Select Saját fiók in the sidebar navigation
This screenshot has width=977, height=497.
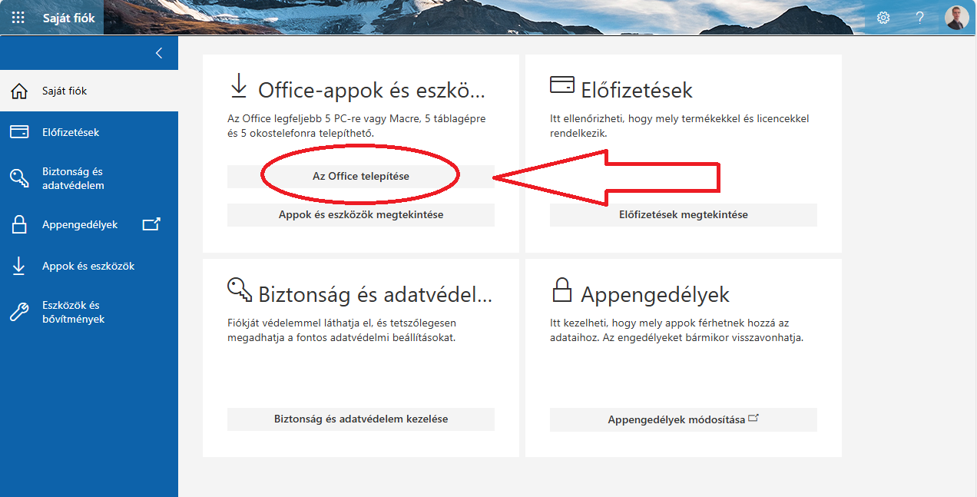tap(89, 91)
